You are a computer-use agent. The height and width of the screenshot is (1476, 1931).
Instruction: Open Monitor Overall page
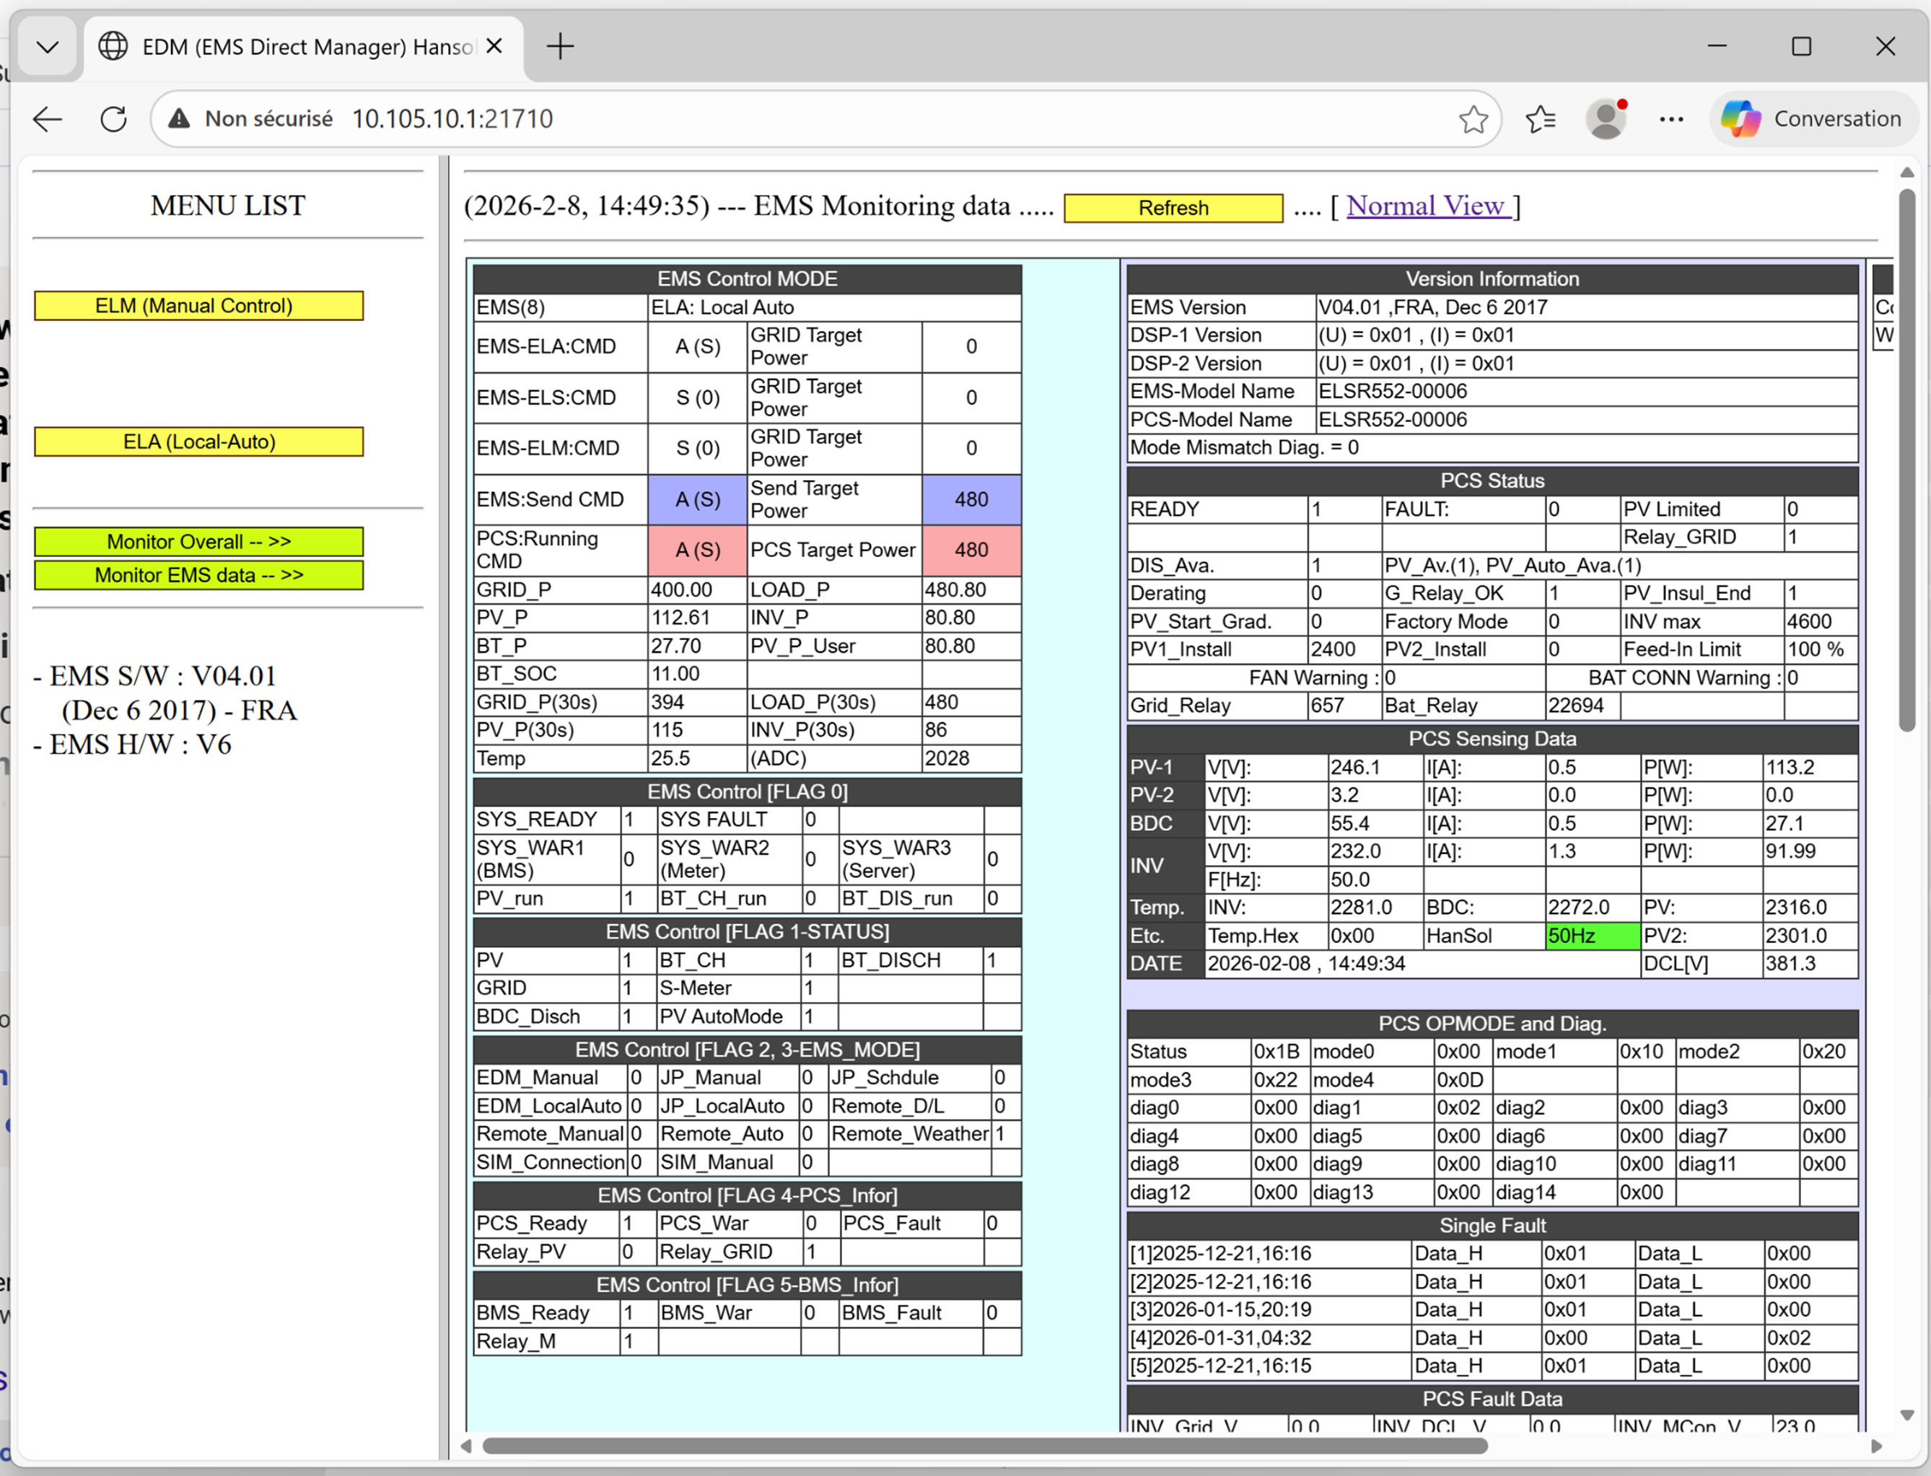198,541
